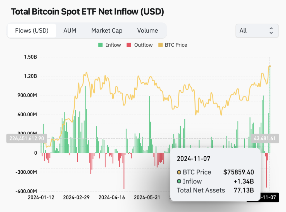Viewport: 286px width, 212px height.
Task: Click the 226,451,612.90 left axis value tag
Action: [27, 138]
